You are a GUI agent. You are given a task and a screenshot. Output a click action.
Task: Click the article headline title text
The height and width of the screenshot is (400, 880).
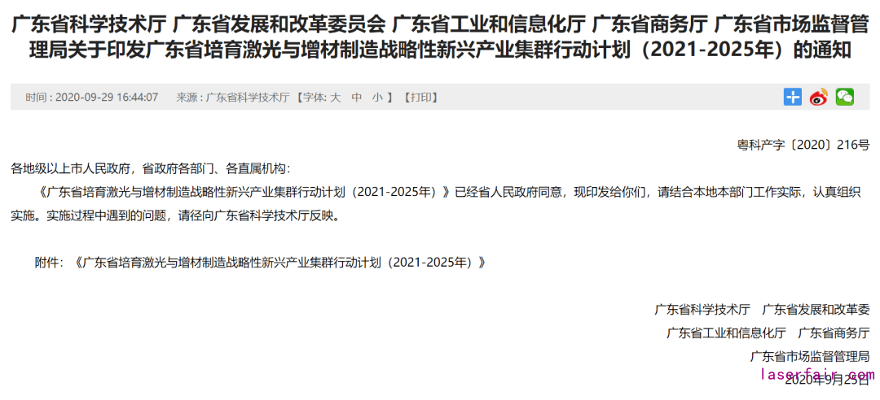(x=440, y=37)
